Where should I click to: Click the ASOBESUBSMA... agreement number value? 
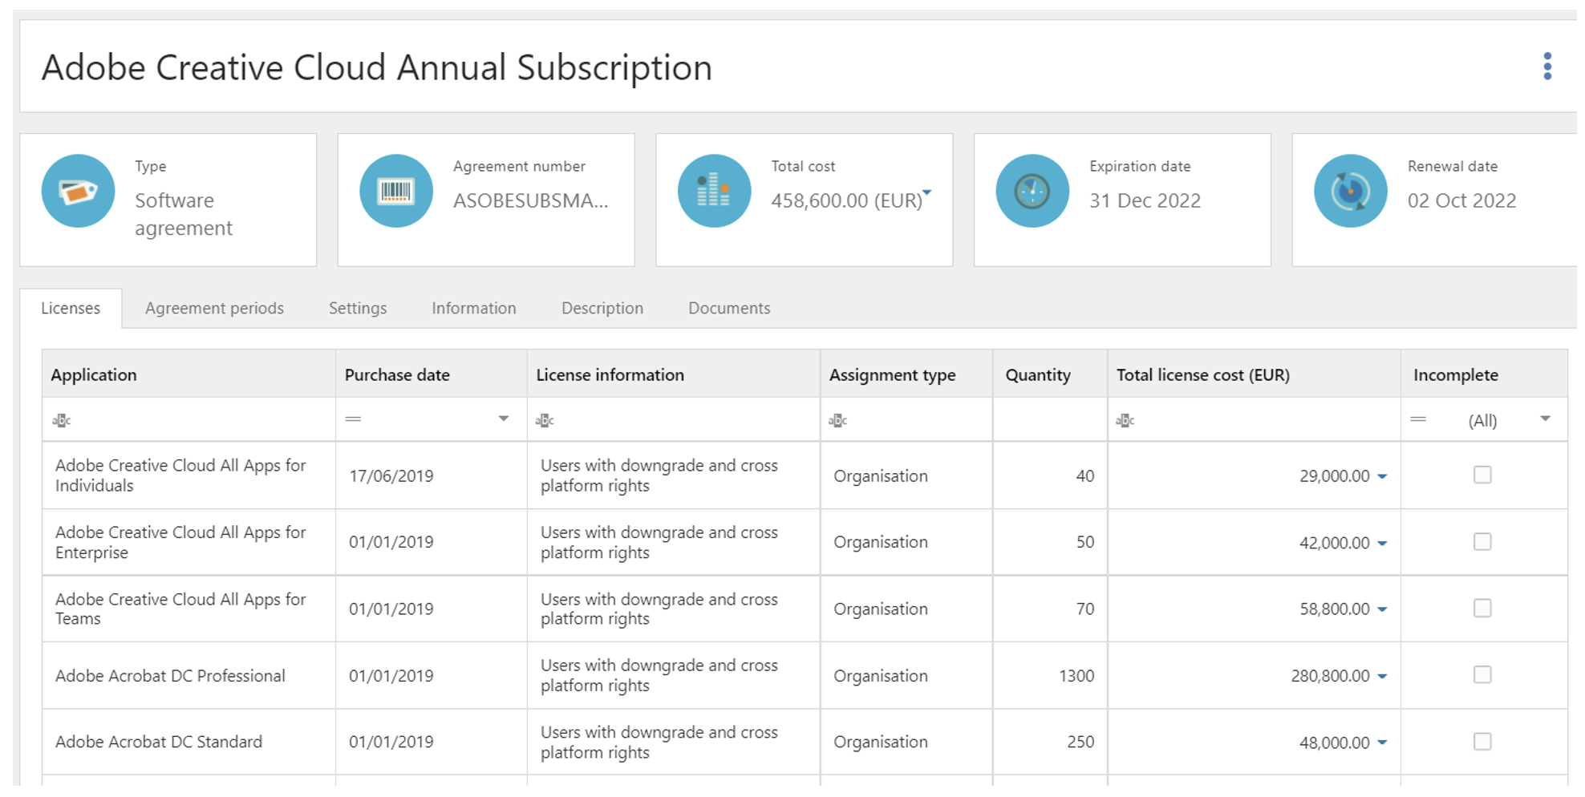click(x=531, y=200)
